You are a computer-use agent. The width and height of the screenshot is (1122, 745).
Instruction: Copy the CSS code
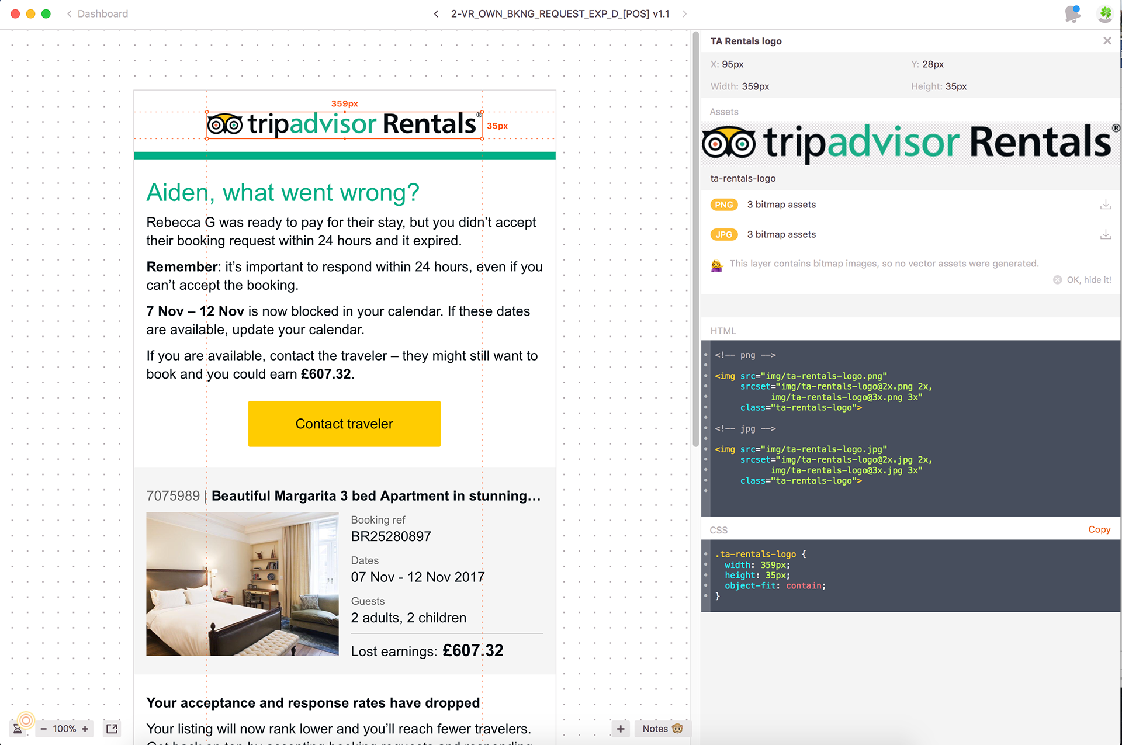pyautogui.click(x=1099, y=529)
